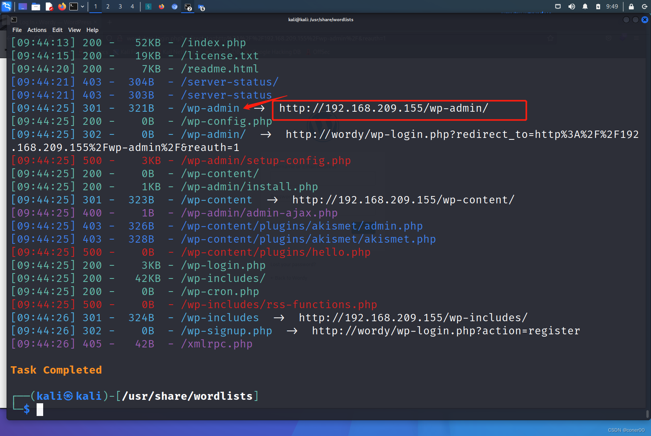The width and height of the screenshot is (651, 436).
Task: Maximize the terminal window
Action: pos(636,20)
